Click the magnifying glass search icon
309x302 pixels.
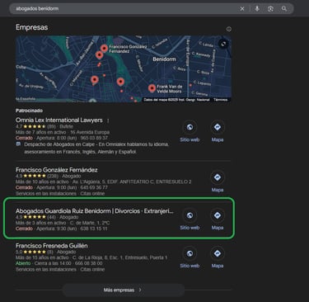(284, 9)
